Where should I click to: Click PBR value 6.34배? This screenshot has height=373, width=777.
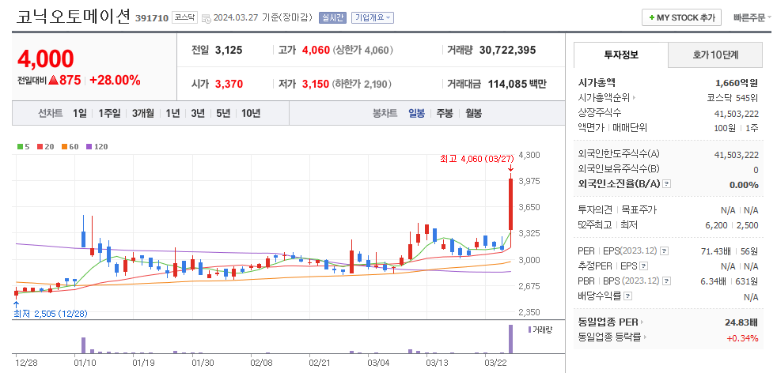click(713, 281)
